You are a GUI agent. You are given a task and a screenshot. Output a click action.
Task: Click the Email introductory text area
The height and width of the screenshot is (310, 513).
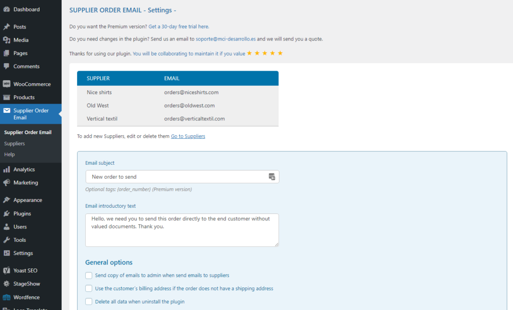coord(182,230)
